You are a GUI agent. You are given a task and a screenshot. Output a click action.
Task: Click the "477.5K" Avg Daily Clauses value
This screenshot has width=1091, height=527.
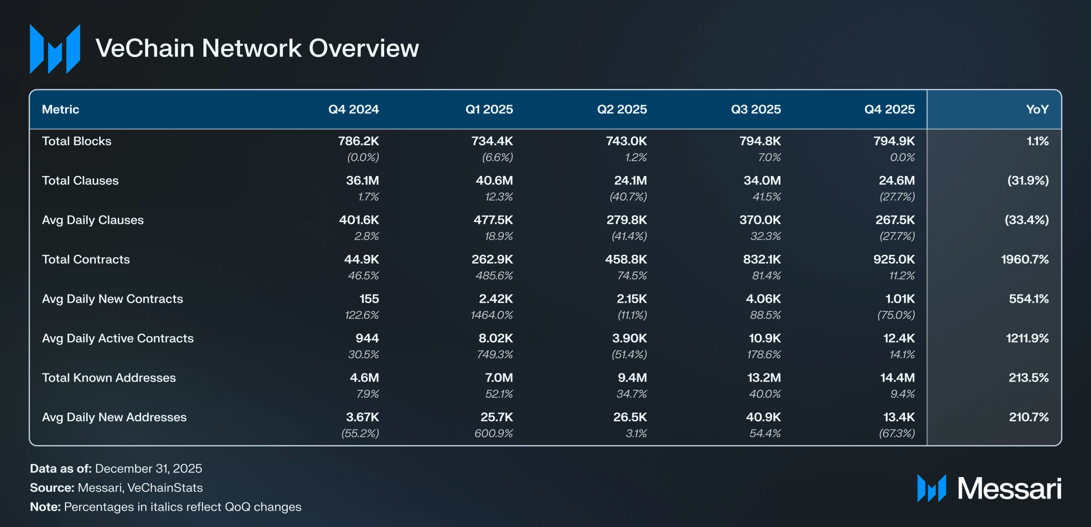pos(493,220)
